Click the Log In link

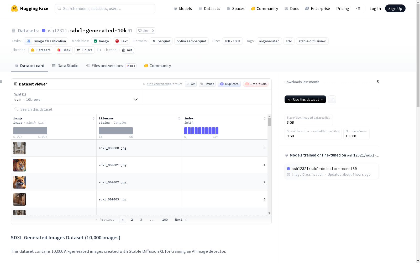click(375, 8)
